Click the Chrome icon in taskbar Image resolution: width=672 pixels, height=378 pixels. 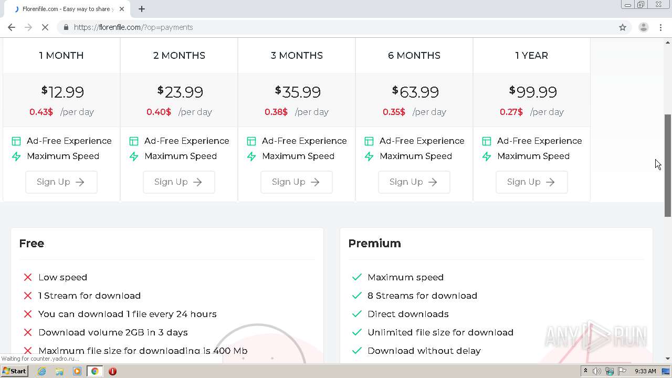pyautogui.click(x=94, y=371)
